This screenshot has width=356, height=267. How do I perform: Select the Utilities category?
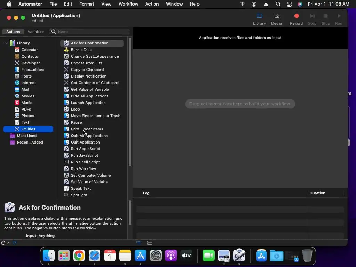click(29, 129)
